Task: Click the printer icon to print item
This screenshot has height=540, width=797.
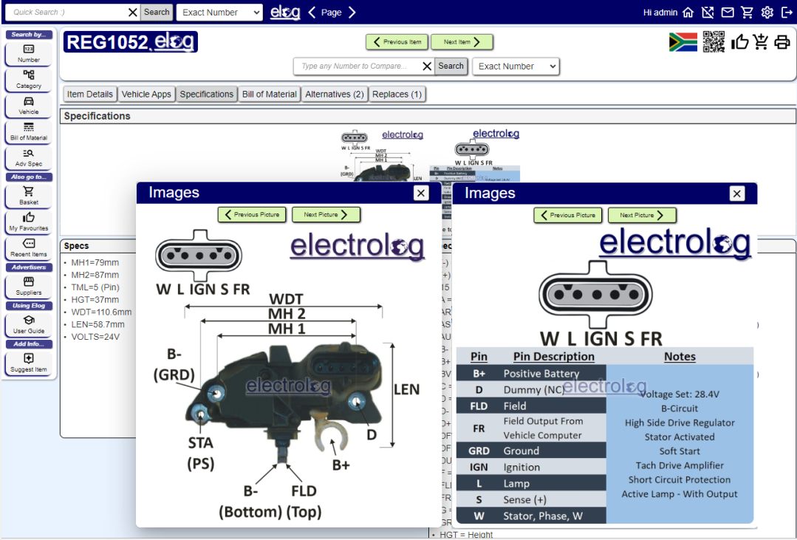Action: pyautogui.click(x=782, y=42)
